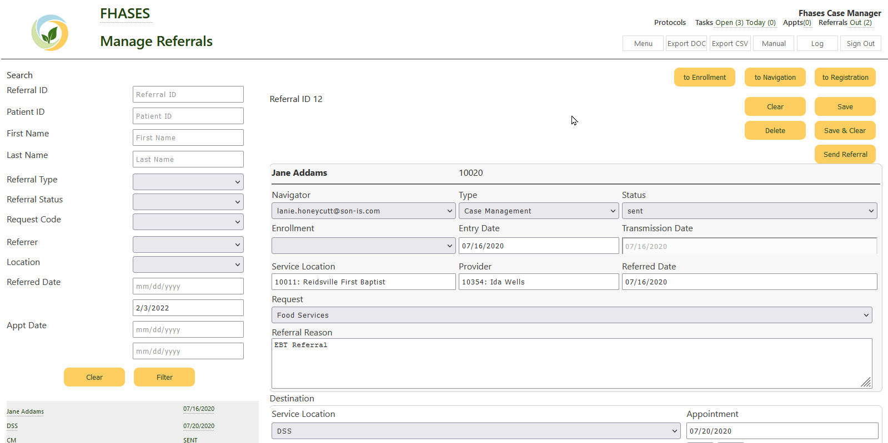Open the Manual

[x=774, y=43]
